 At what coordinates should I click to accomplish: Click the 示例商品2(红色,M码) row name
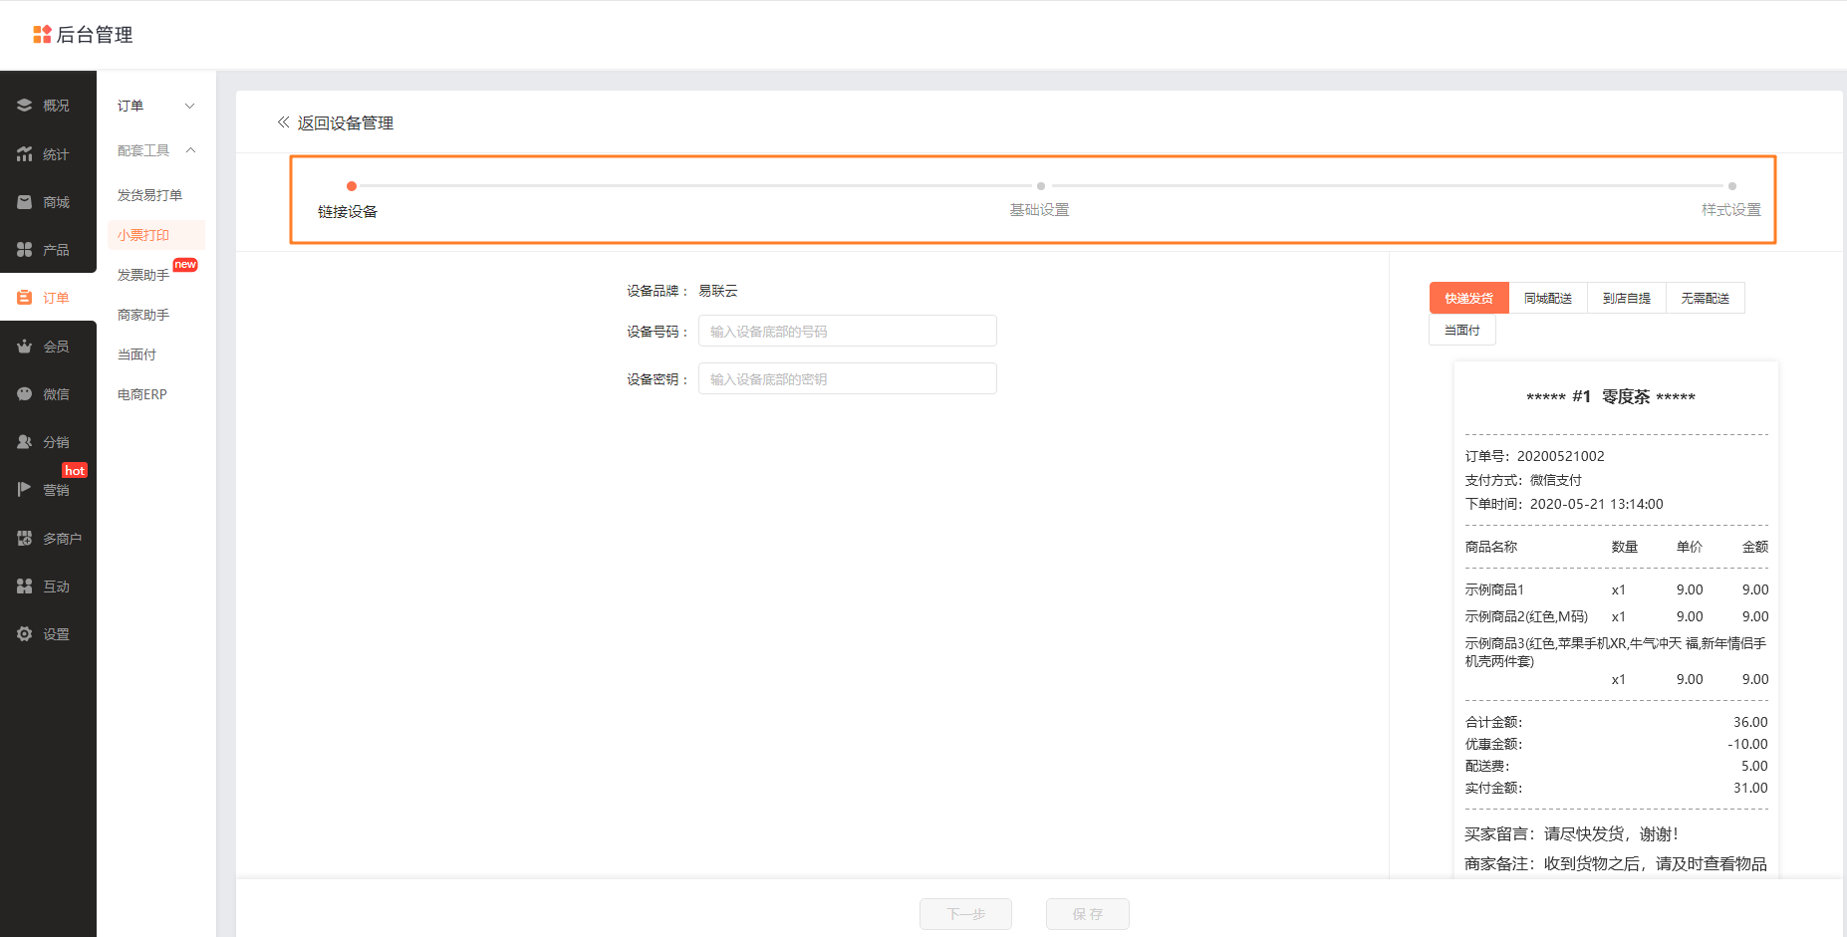click(x=1526, y=616)
